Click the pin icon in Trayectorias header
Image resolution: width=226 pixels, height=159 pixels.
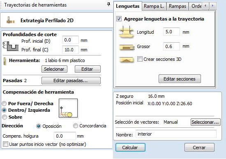tap(109, 5)
